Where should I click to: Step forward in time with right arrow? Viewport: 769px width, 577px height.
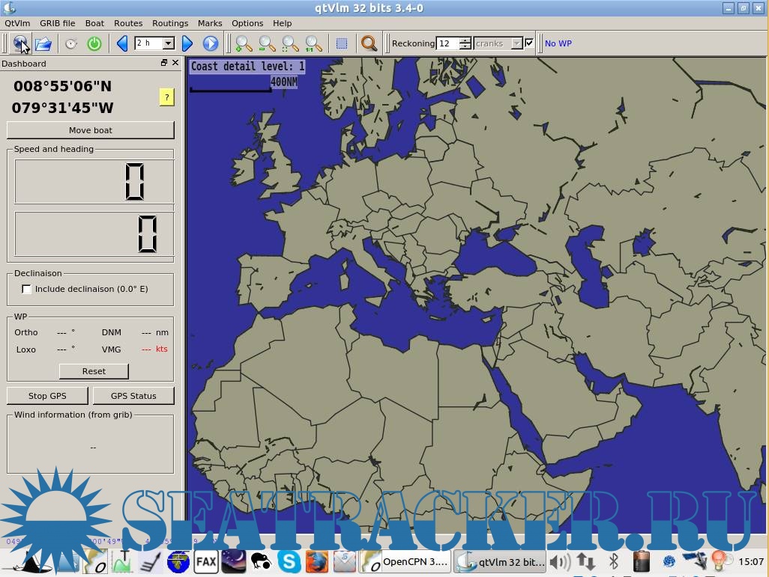point(187,44)
